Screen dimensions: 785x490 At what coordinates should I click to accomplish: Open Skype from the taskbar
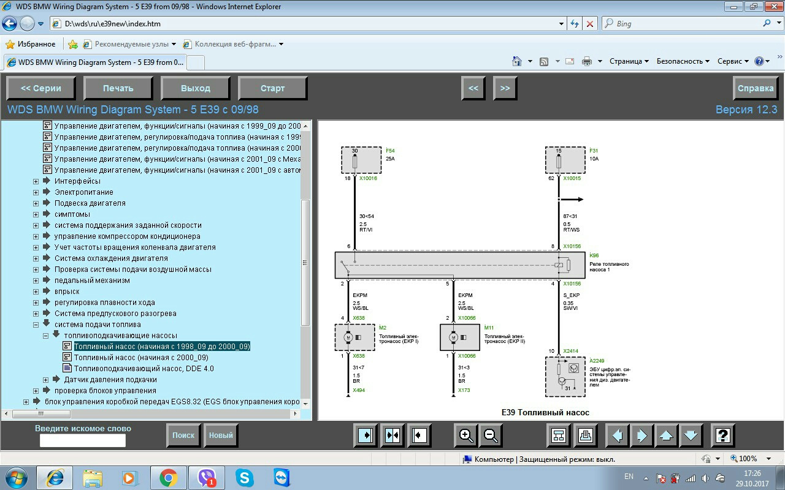245,478
